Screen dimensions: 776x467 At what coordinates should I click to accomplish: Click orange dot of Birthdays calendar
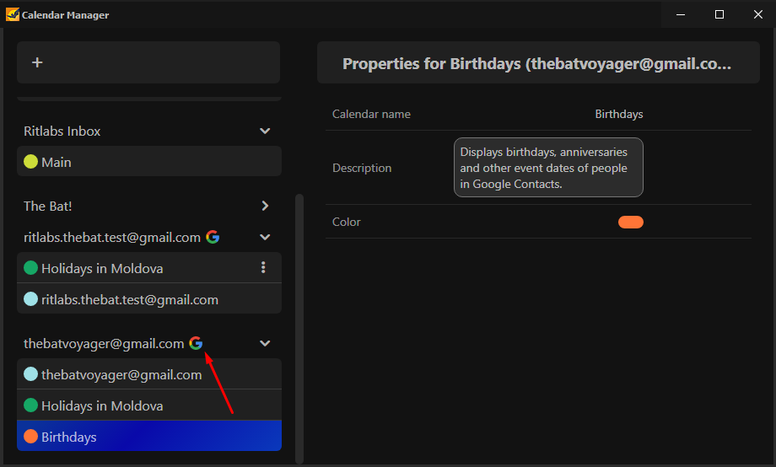pyautogui.click(x=30, y=437)
